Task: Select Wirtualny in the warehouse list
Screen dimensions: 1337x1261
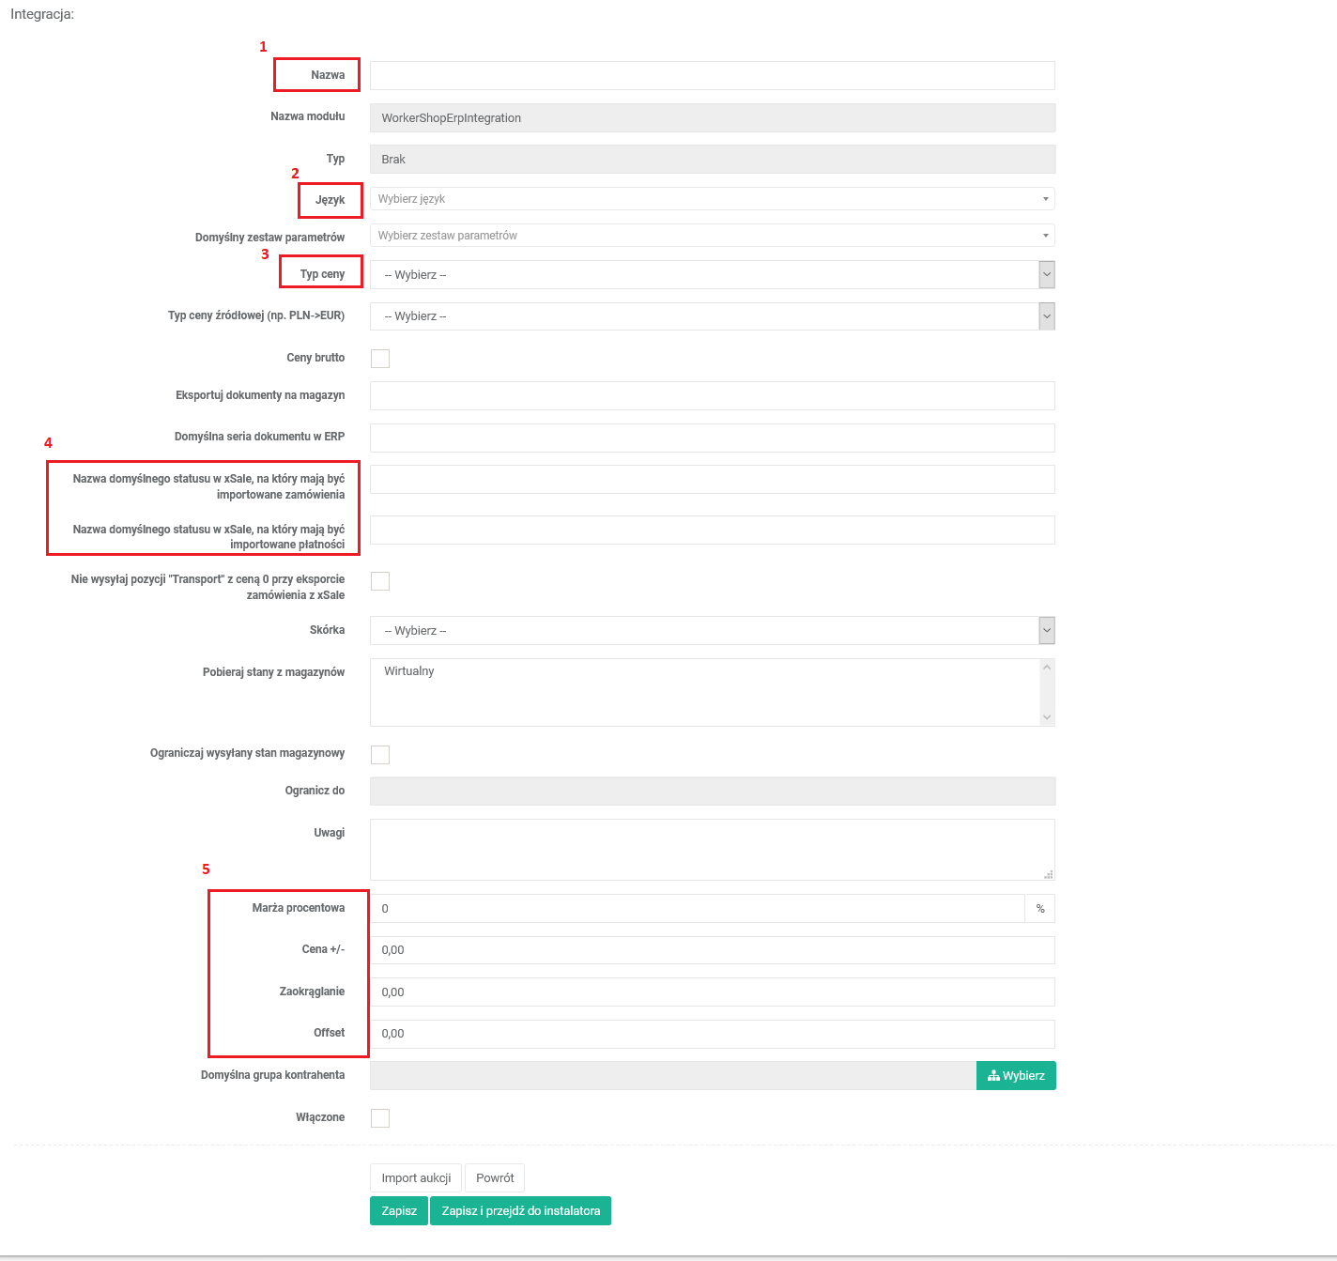Action: (409, 671)
